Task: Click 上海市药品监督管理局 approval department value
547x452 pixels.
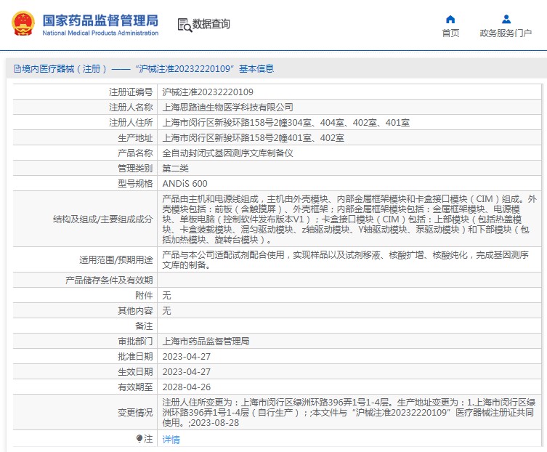Action: pos(206,342)
